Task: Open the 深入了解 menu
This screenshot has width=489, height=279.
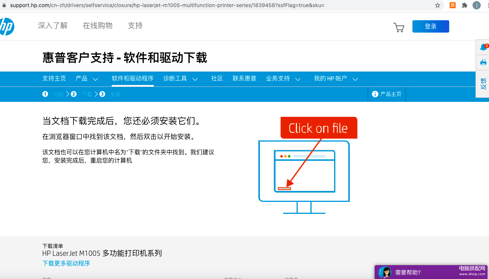Action: point(53,25)
